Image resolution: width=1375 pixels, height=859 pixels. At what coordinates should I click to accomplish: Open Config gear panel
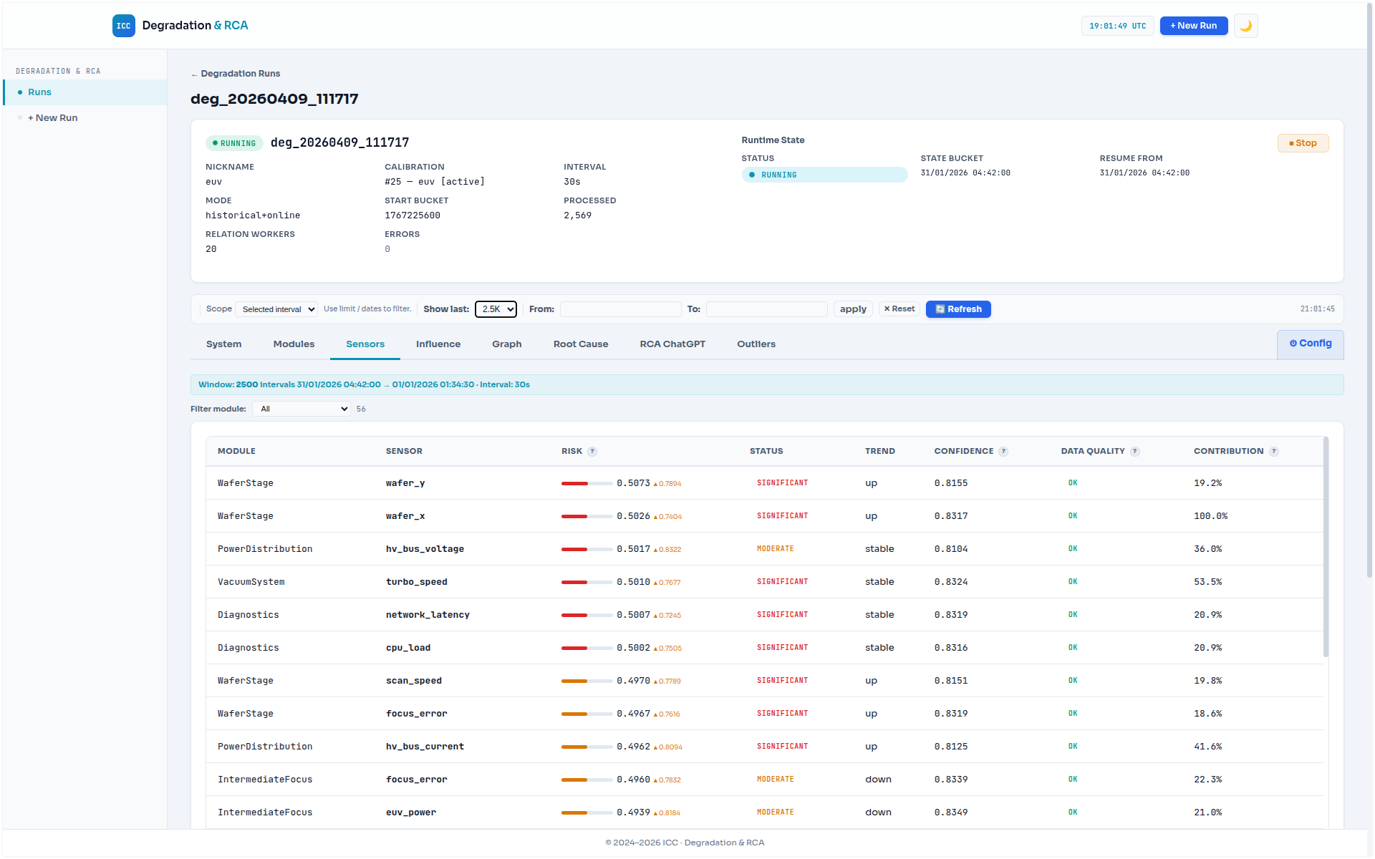(1310, 344)
